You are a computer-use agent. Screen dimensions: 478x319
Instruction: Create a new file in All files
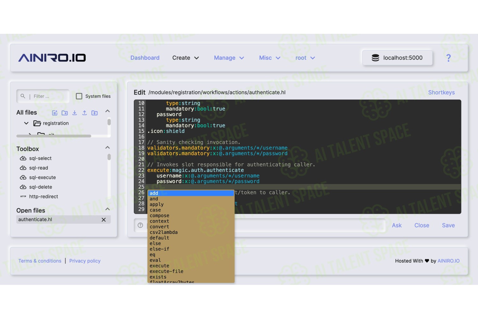(x=55, y=113)
